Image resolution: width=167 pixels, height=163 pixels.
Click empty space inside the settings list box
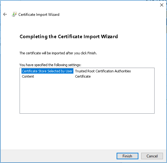point(87,96)
